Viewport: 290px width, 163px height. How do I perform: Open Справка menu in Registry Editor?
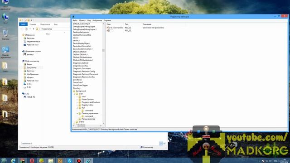[107, 20]
